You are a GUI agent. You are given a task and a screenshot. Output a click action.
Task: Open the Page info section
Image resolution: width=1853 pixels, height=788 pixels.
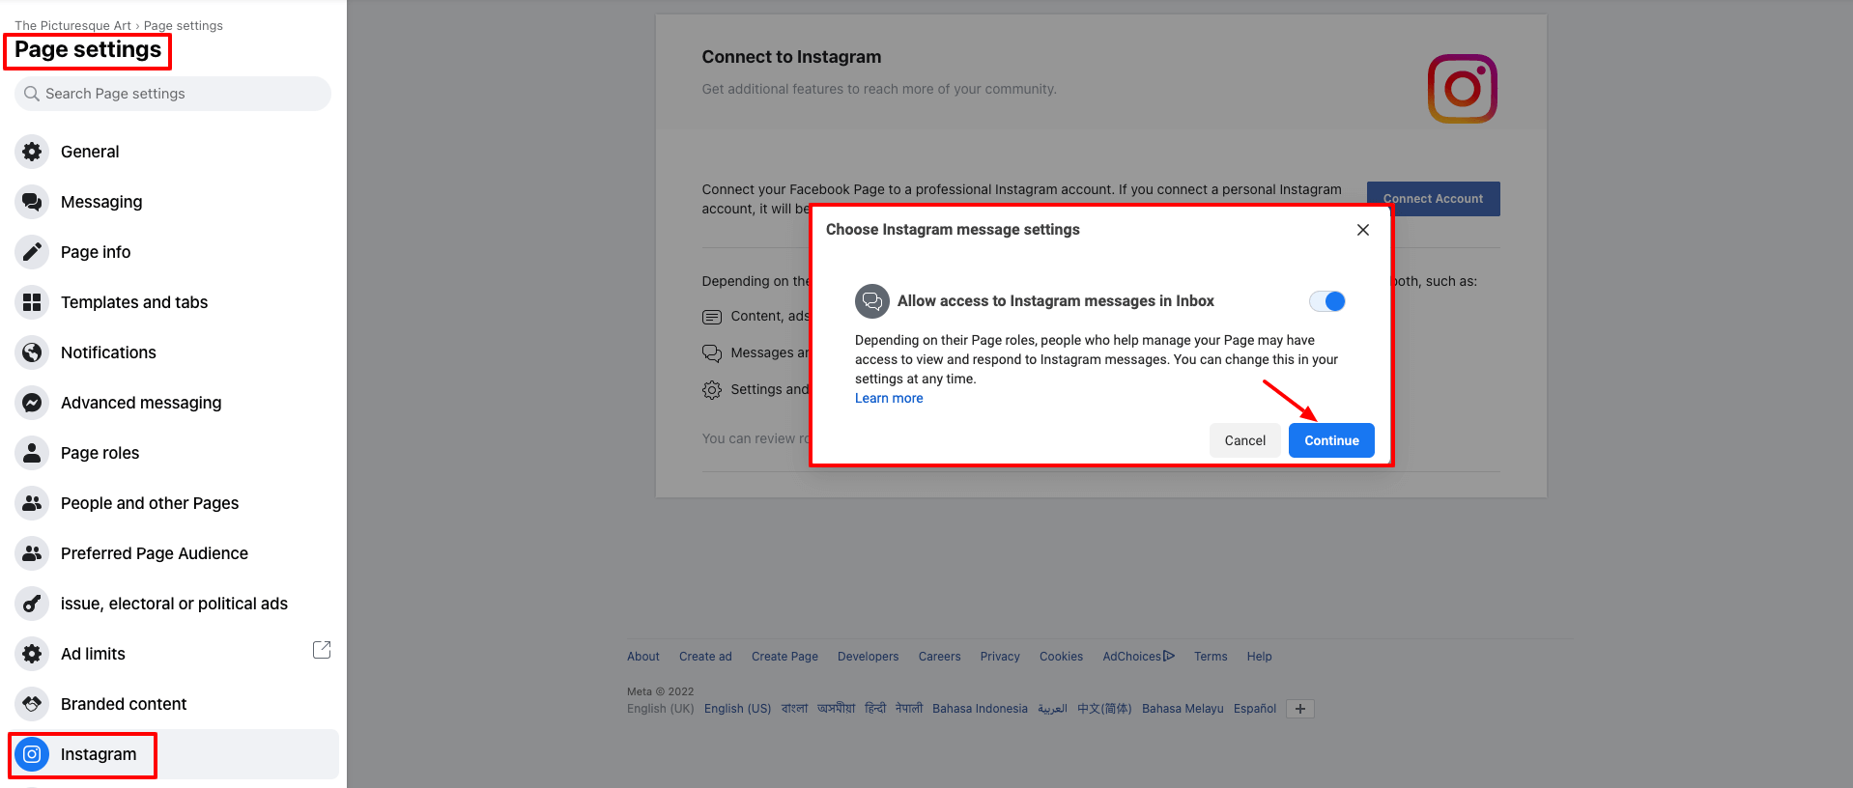(173, 252)
